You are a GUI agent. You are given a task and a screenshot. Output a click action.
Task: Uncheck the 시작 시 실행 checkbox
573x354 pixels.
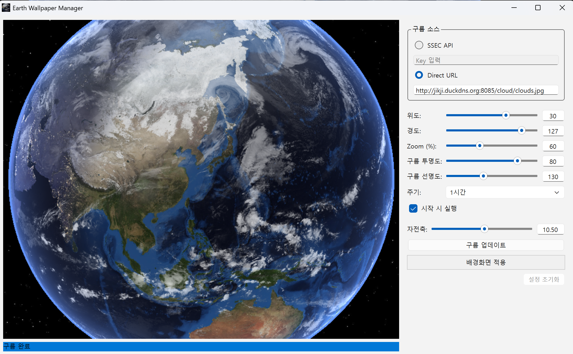pos(413,208)
